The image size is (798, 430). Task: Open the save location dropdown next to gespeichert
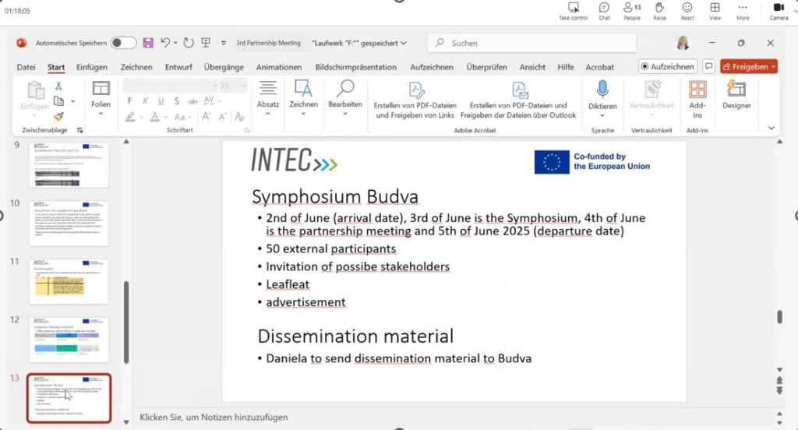[x=404, y=44]
